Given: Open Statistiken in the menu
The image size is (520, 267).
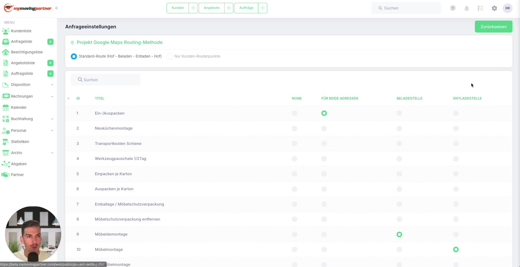Looking at the screenshot, I should 20,142.
